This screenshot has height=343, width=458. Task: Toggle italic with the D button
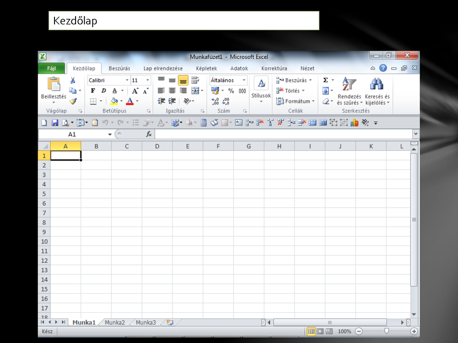pyautogui.click(x=104, y=91)
